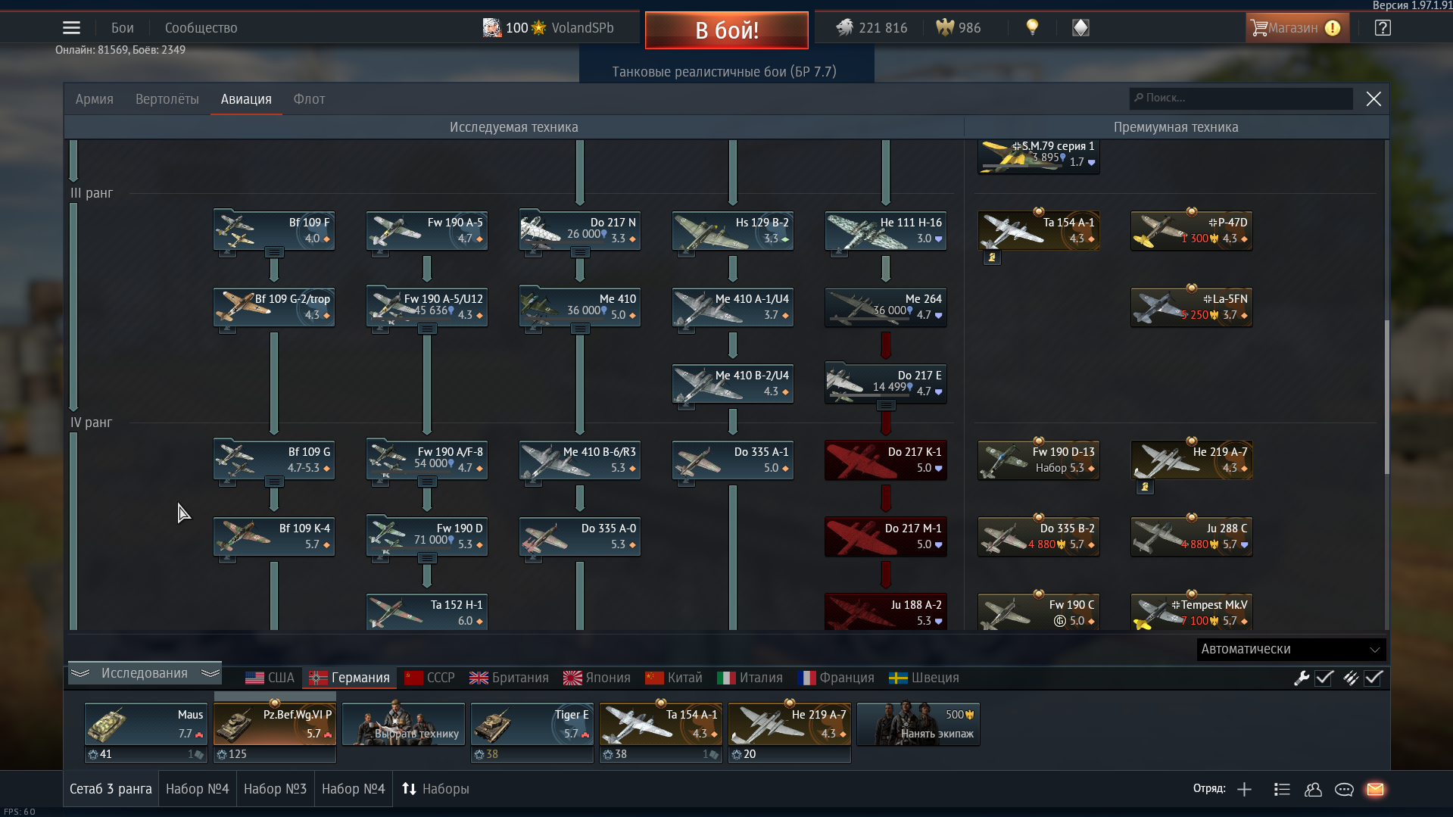Switch to the Армия tab
The image size is (1453, 817).
[x=95, y=99]
